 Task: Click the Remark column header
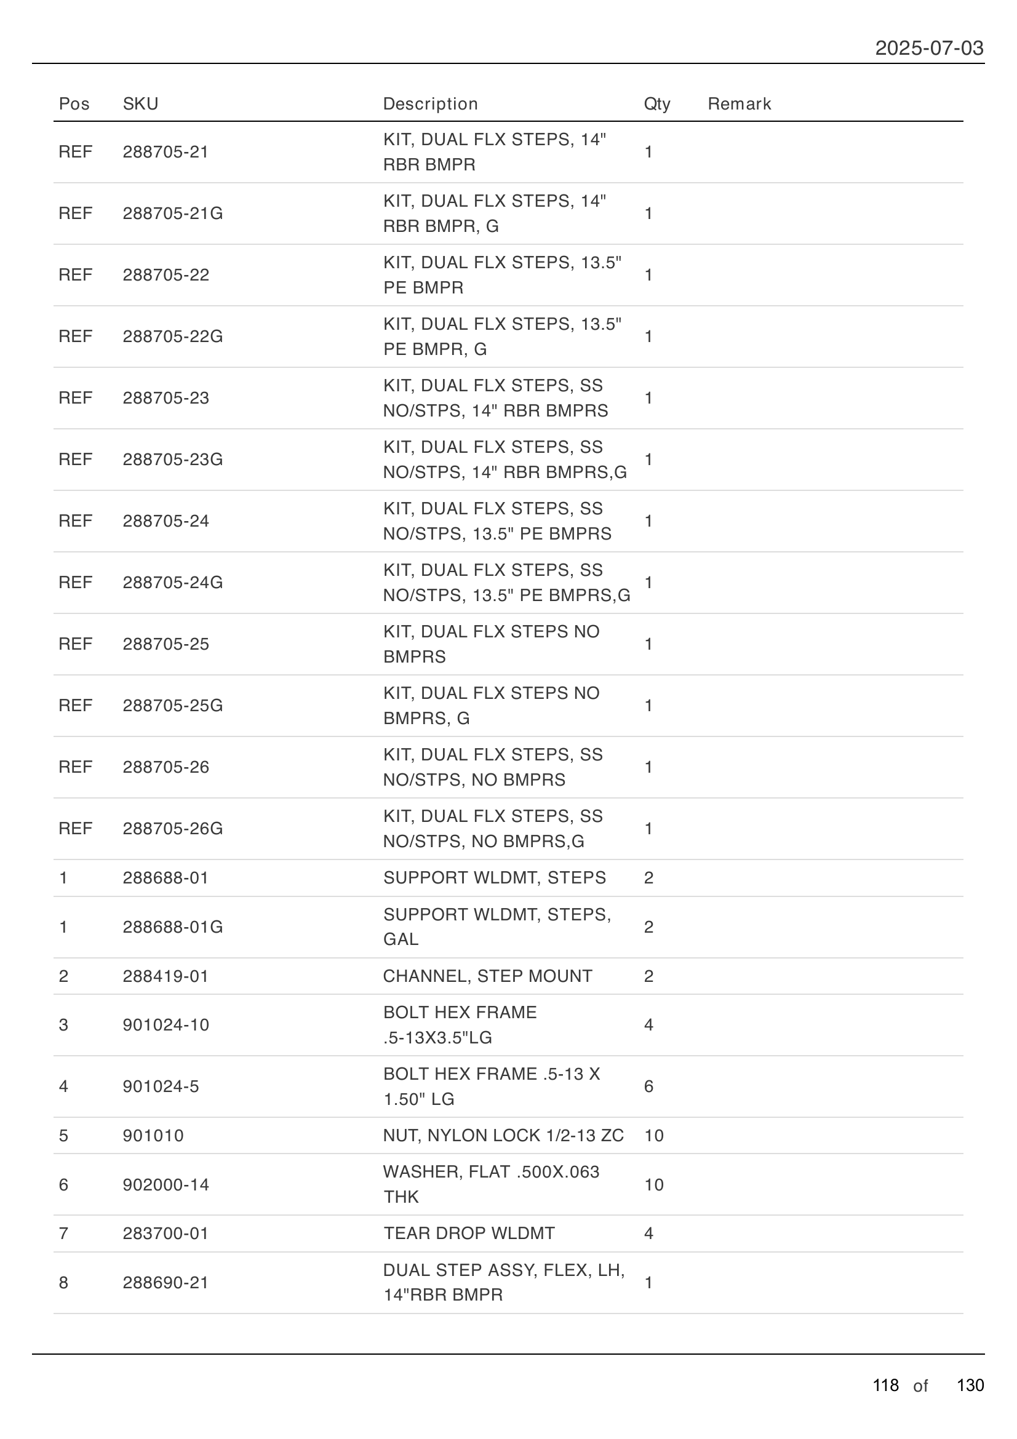(x=739, y=104)
